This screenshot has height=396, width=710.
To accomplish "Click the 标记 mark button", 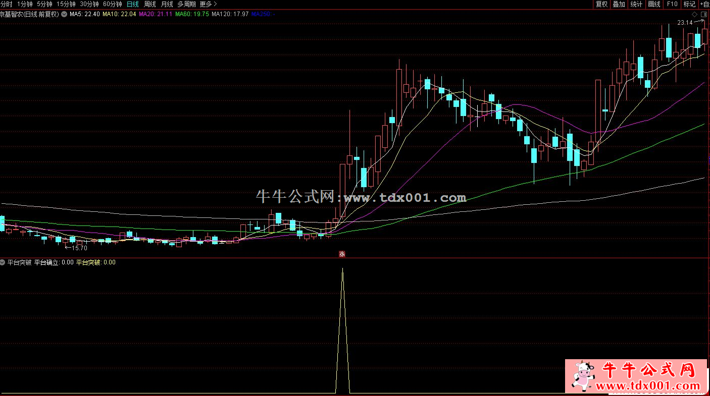I will [x=689, y=4].
